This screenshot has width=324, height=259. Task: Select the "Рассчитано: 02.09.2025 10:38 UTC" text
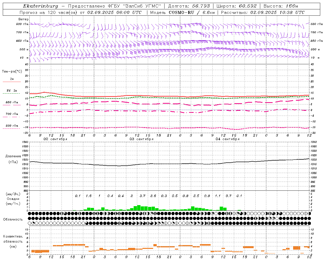[263, 12]
